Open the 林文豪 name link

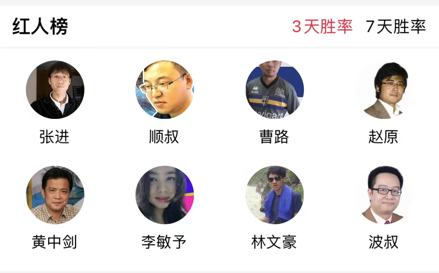(x=274, y=242)
